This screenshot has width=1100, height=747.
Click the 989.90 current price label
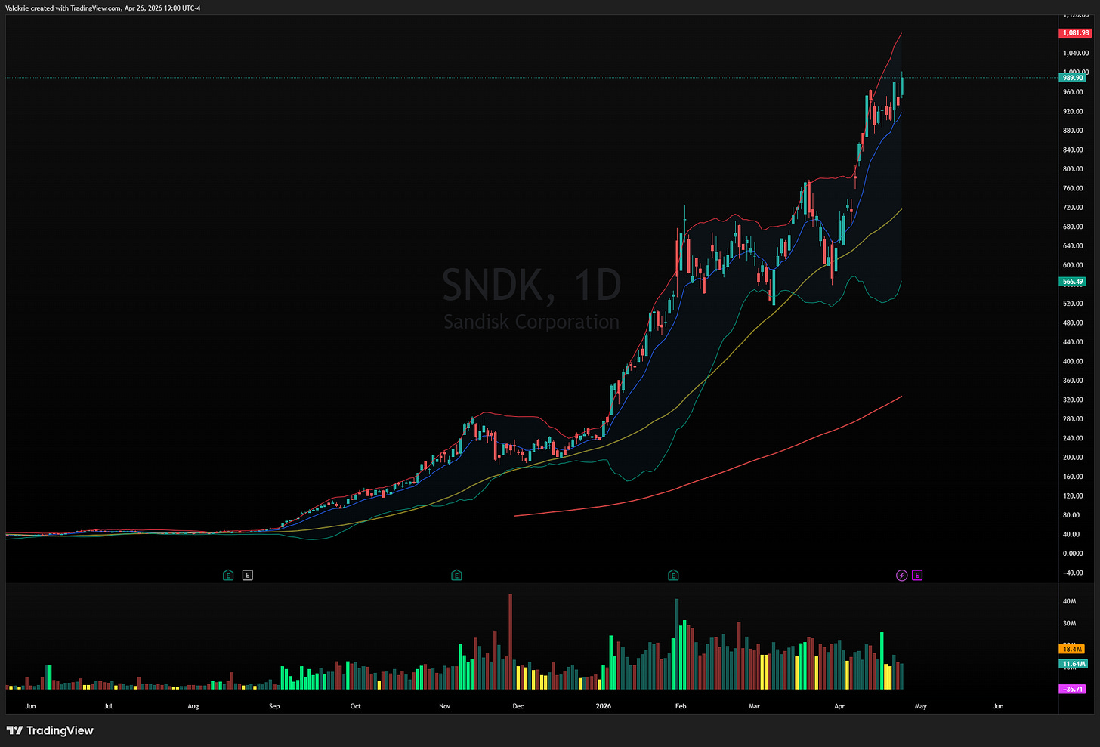pyautogui.click(x=1073, y=78)
